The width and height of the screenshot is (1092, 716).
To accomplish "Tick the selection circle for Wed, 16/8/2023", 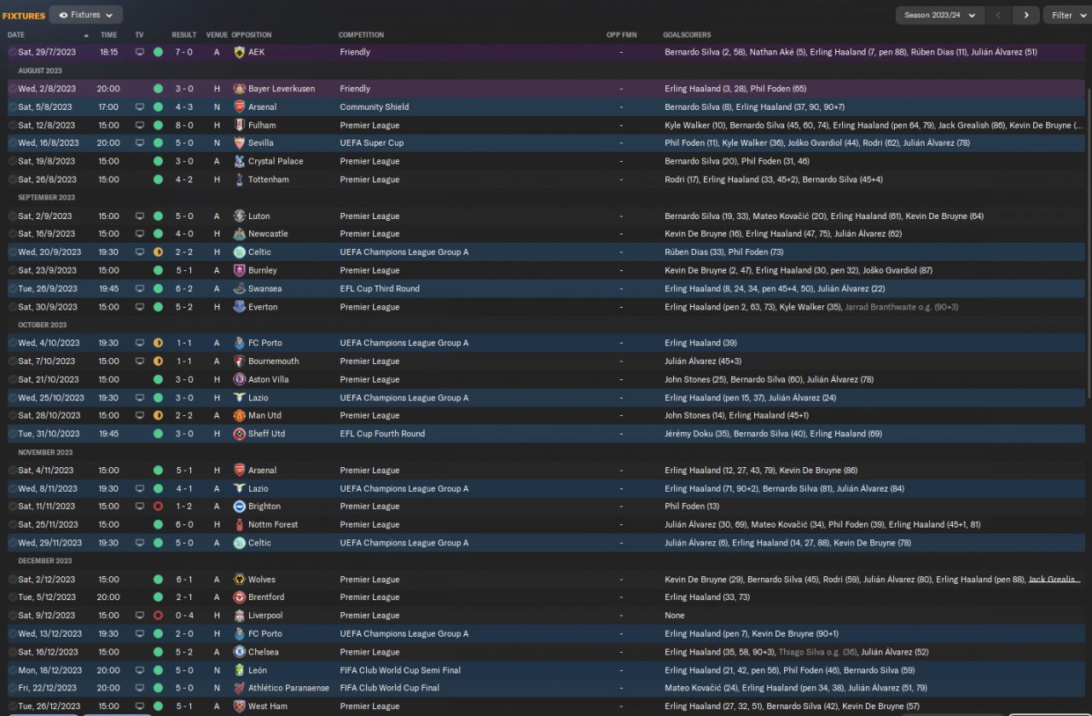I will click(x=12, y=143).
